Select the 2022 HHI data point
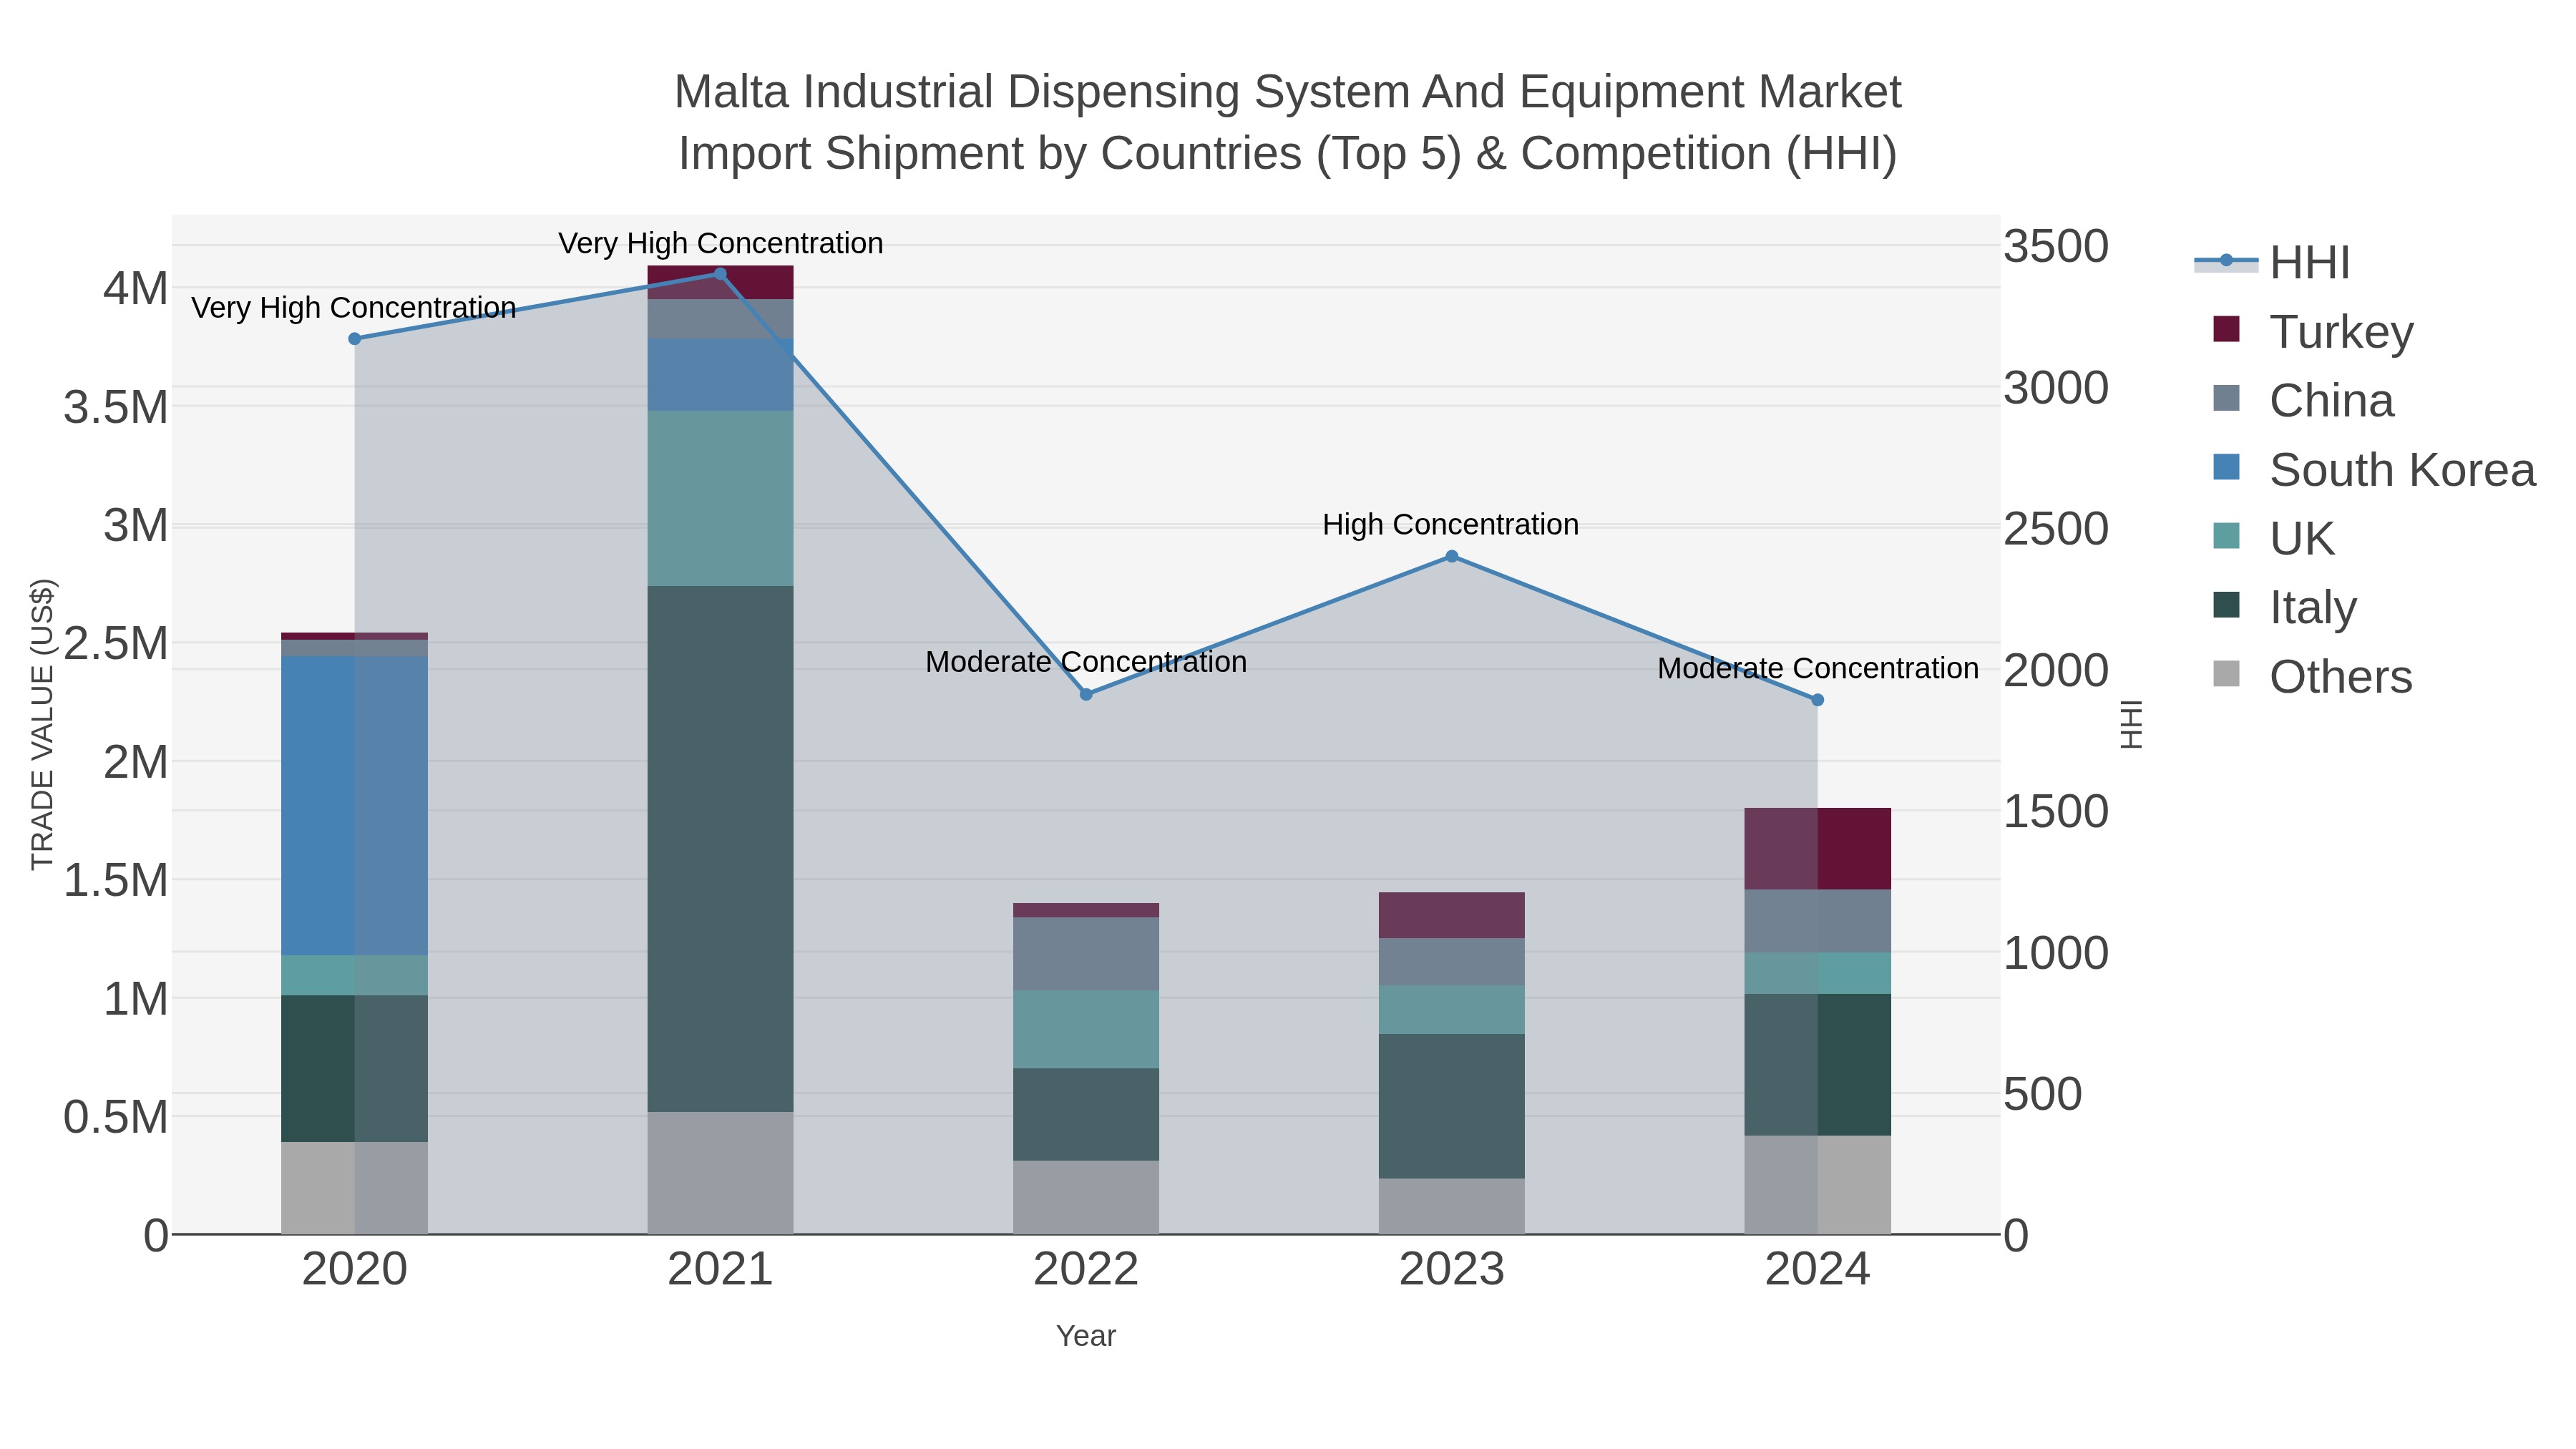This screenshot has width=2576, height=1449. (1086, 694)
